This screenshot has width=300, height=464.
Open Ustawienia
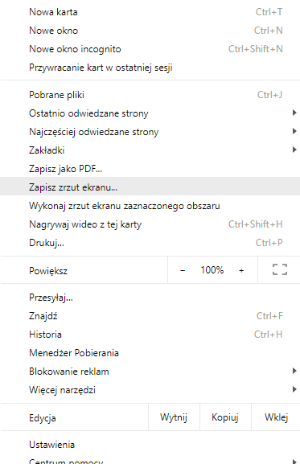coord(150,445)
